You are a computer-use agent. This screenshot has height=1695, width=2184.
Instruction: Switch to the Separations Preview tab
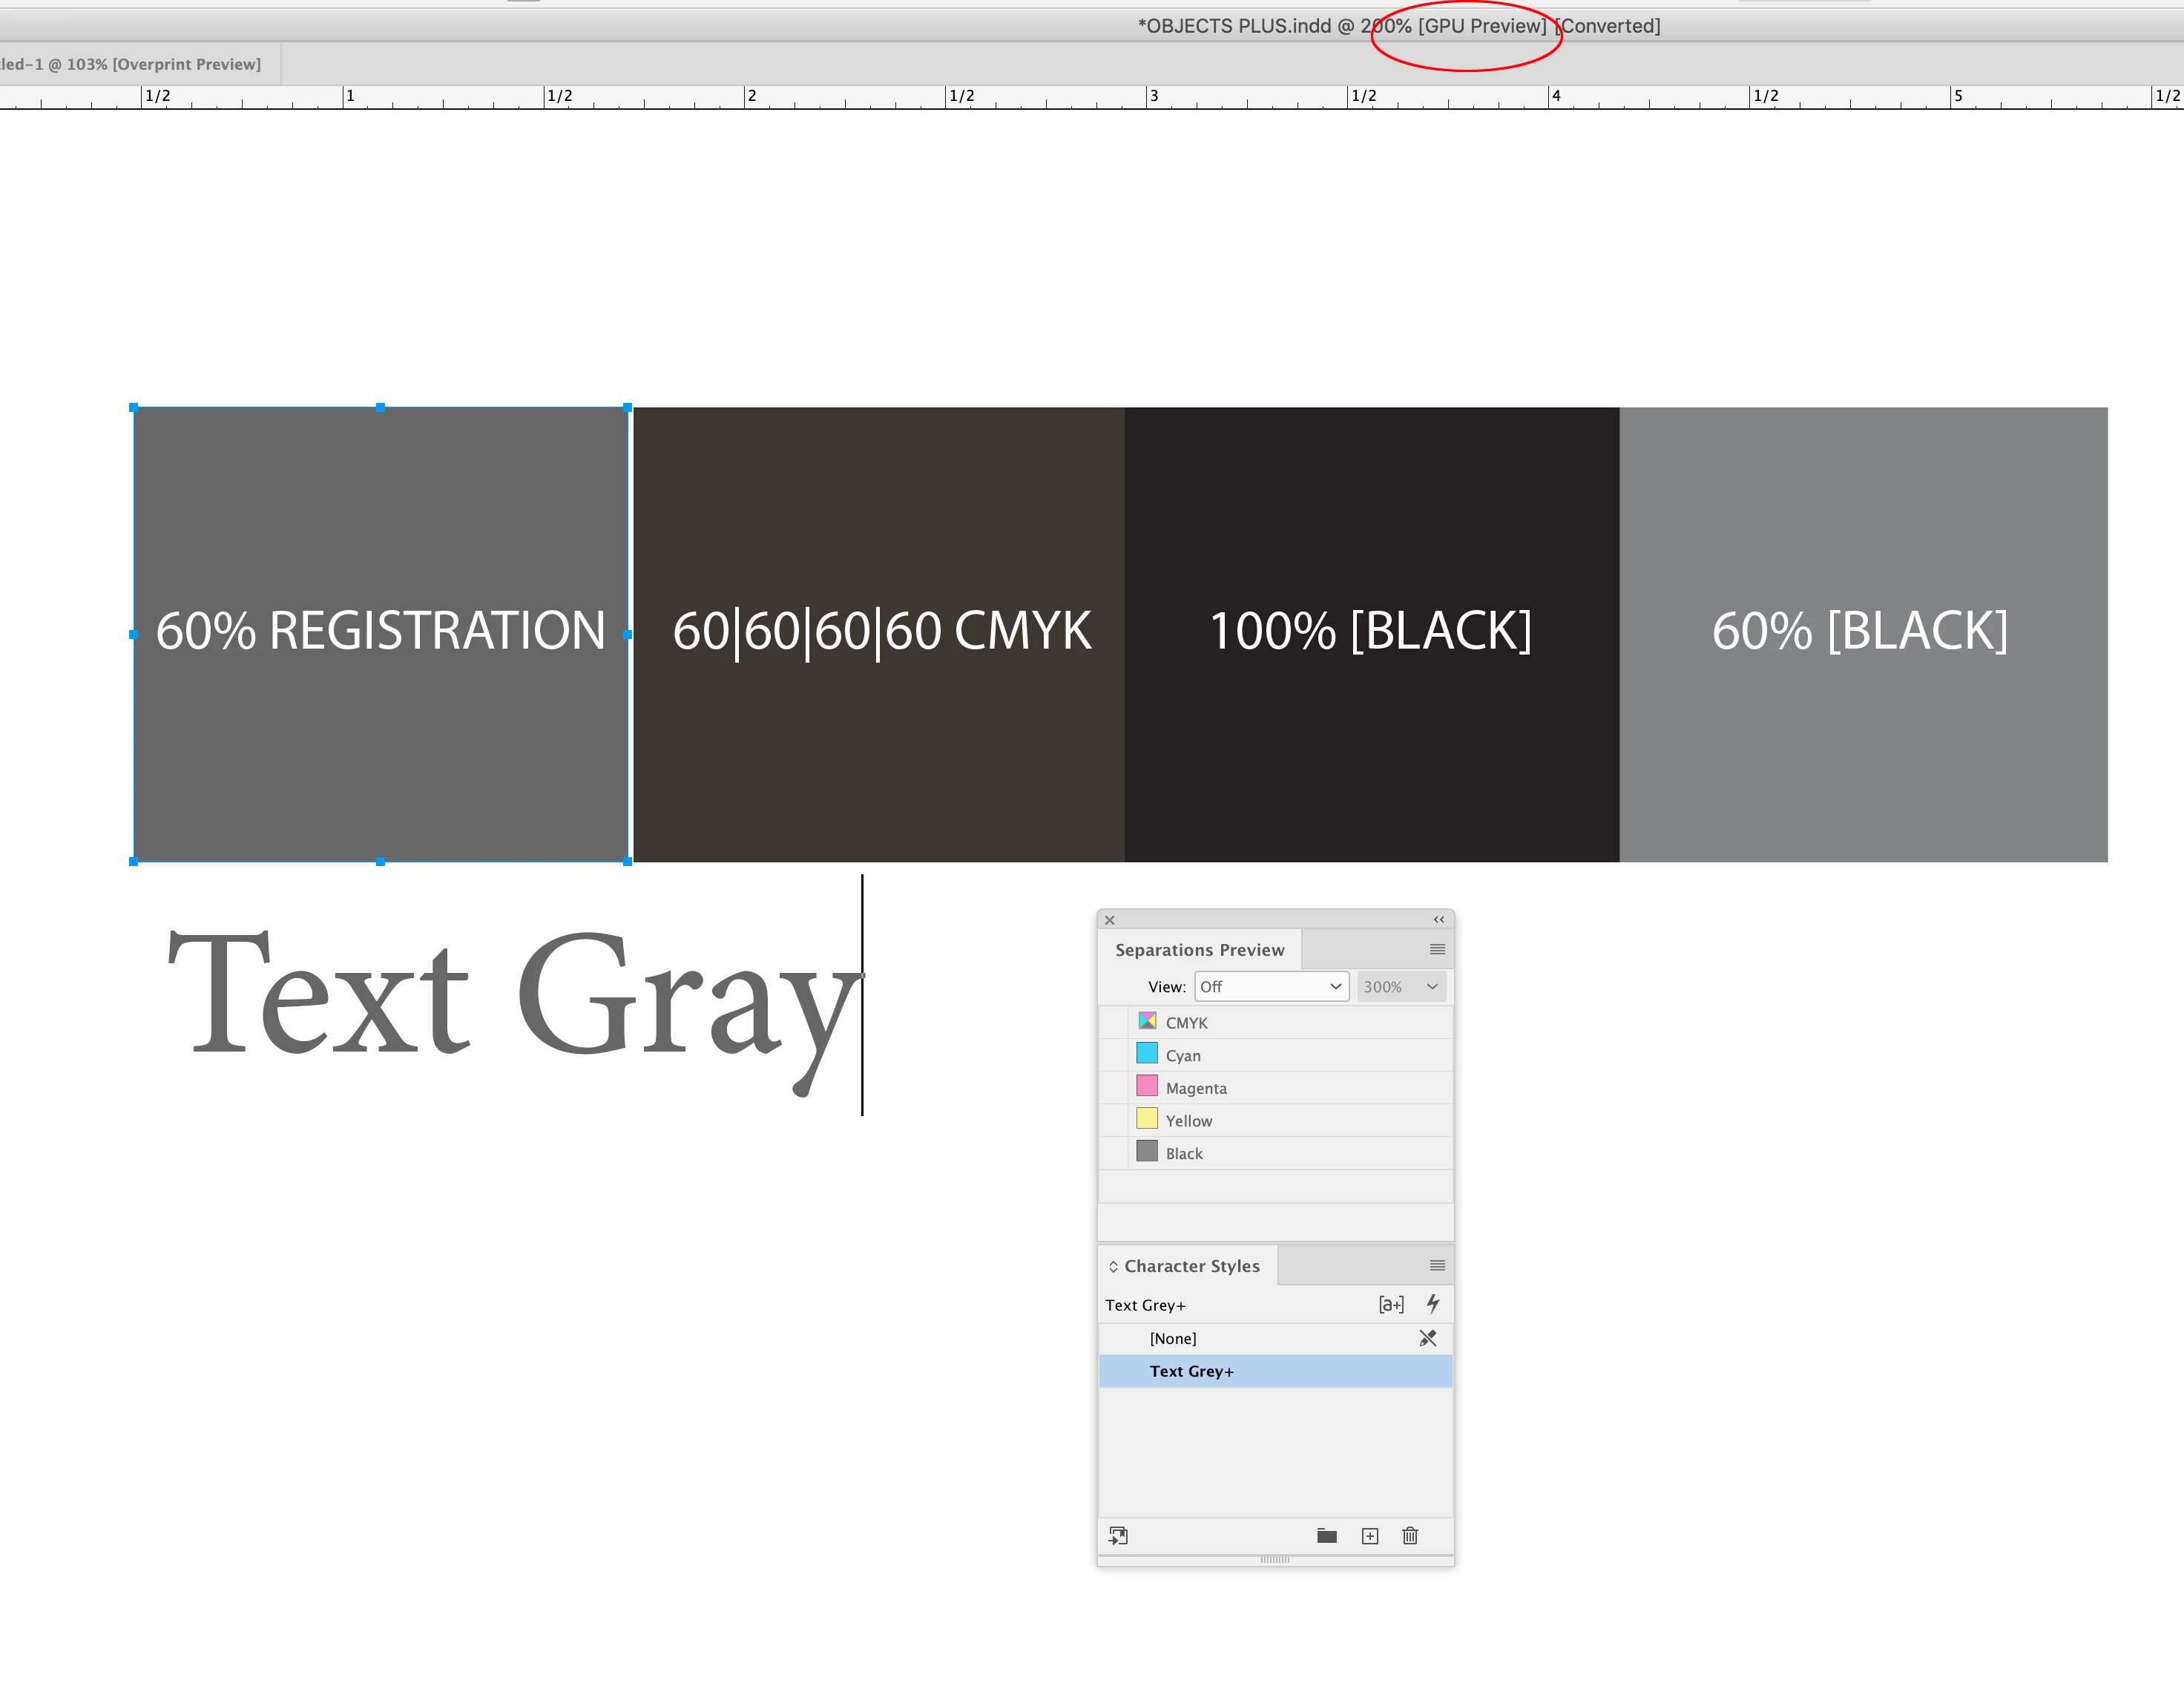click(1199, 950)
